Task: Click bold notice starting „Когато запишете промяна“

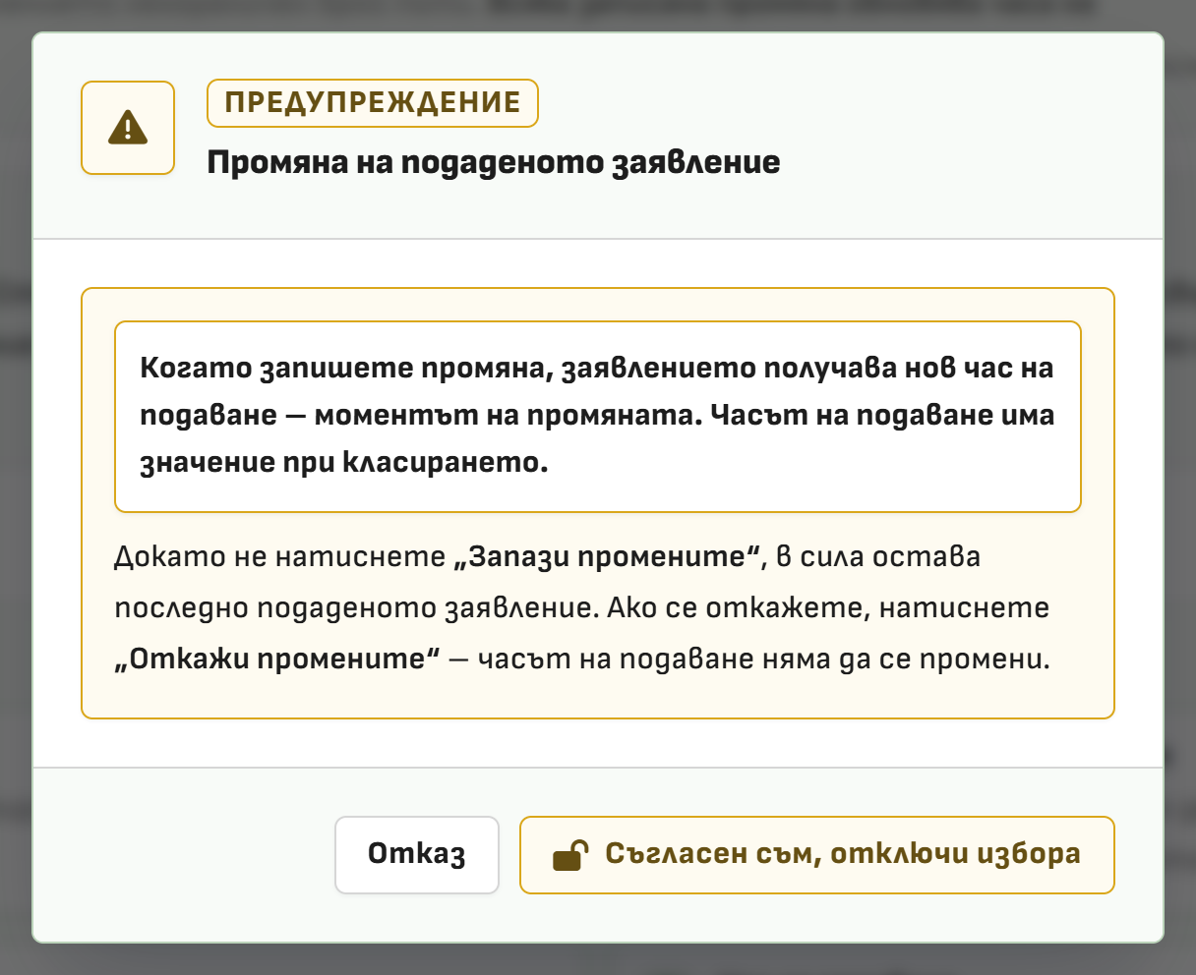Action: point(598,416)
